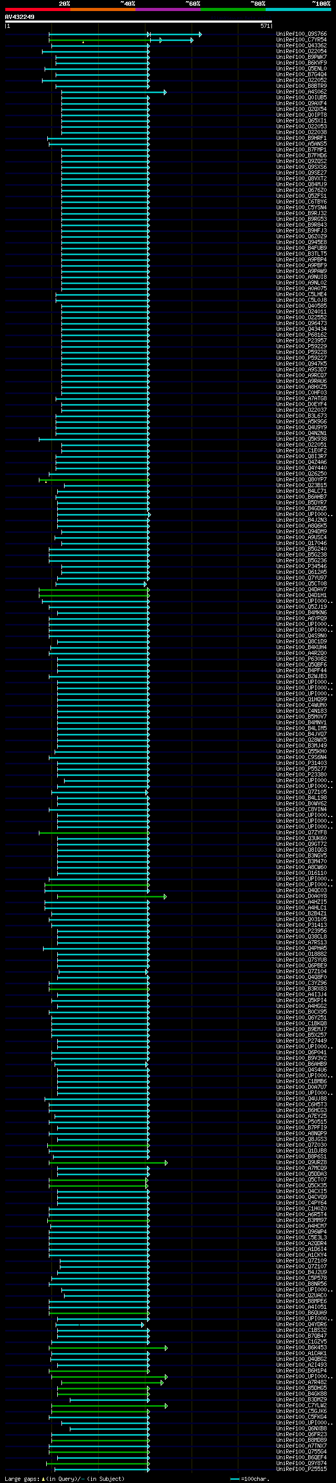This screenshot has height=1483, width=336.
Task: Select hit label UniRef100_C5GJK6
Action: pos(301,1411)
